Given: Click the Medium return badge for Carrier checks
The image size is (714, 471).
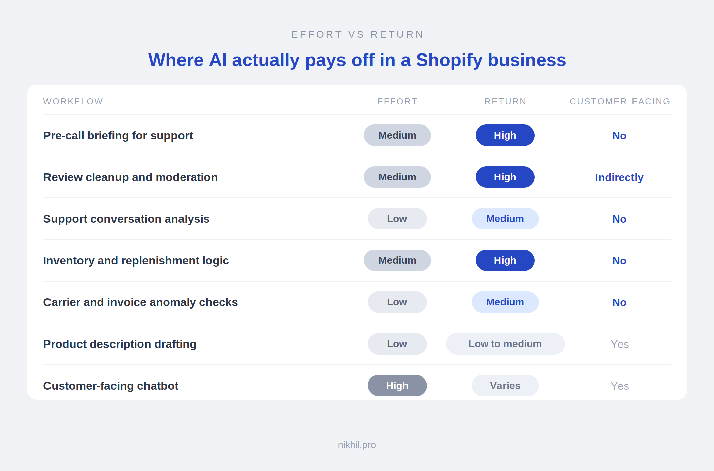Looking at the screenshot, I should tap(505, 302).
